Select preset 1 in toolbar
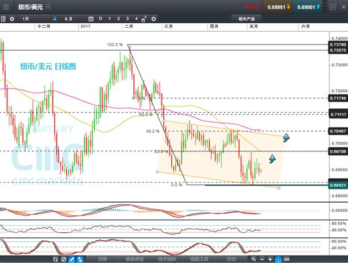348x263 pixels. click(110, 19)
